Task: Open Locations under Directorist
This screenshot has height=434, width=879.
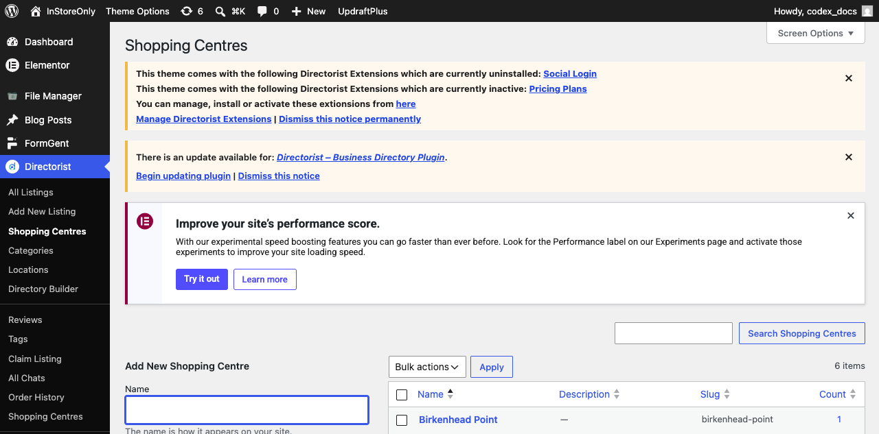Action: coord(28,270)
